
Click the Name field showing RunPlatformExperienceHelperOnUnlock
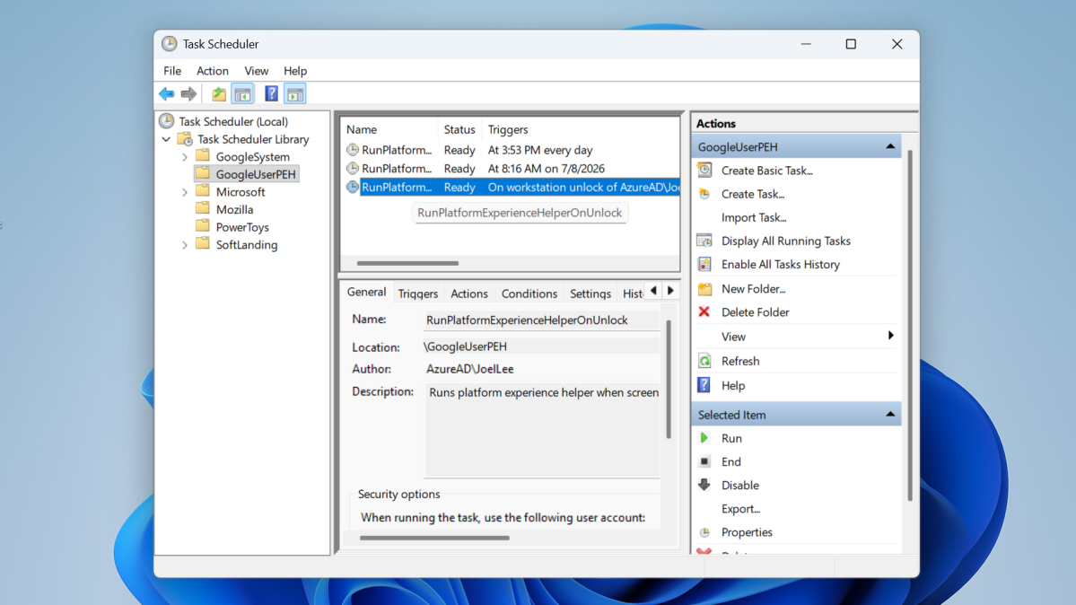tap(542, 320)
